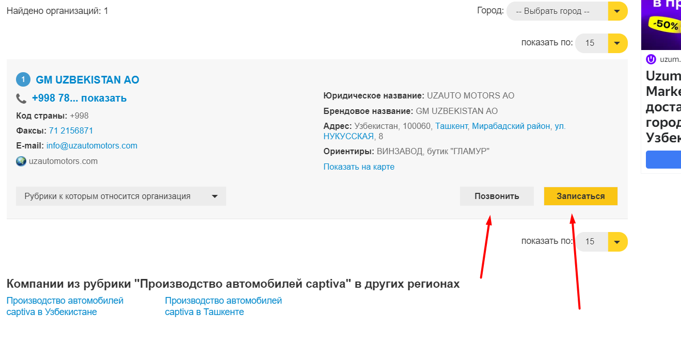Click the blue button in Uzum ad
Image resolution: width=681 pixels, height=347 pixels.
point(663,160)
